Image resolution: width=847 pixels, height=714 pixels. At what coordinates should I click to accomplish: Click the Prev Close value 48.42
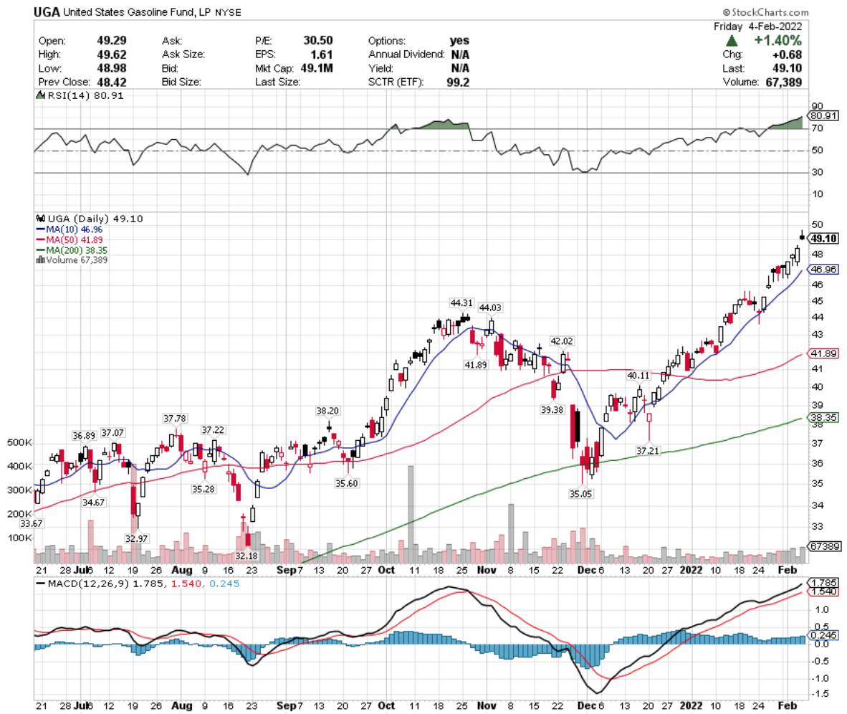pyautogui.click(x=112, y=82)
